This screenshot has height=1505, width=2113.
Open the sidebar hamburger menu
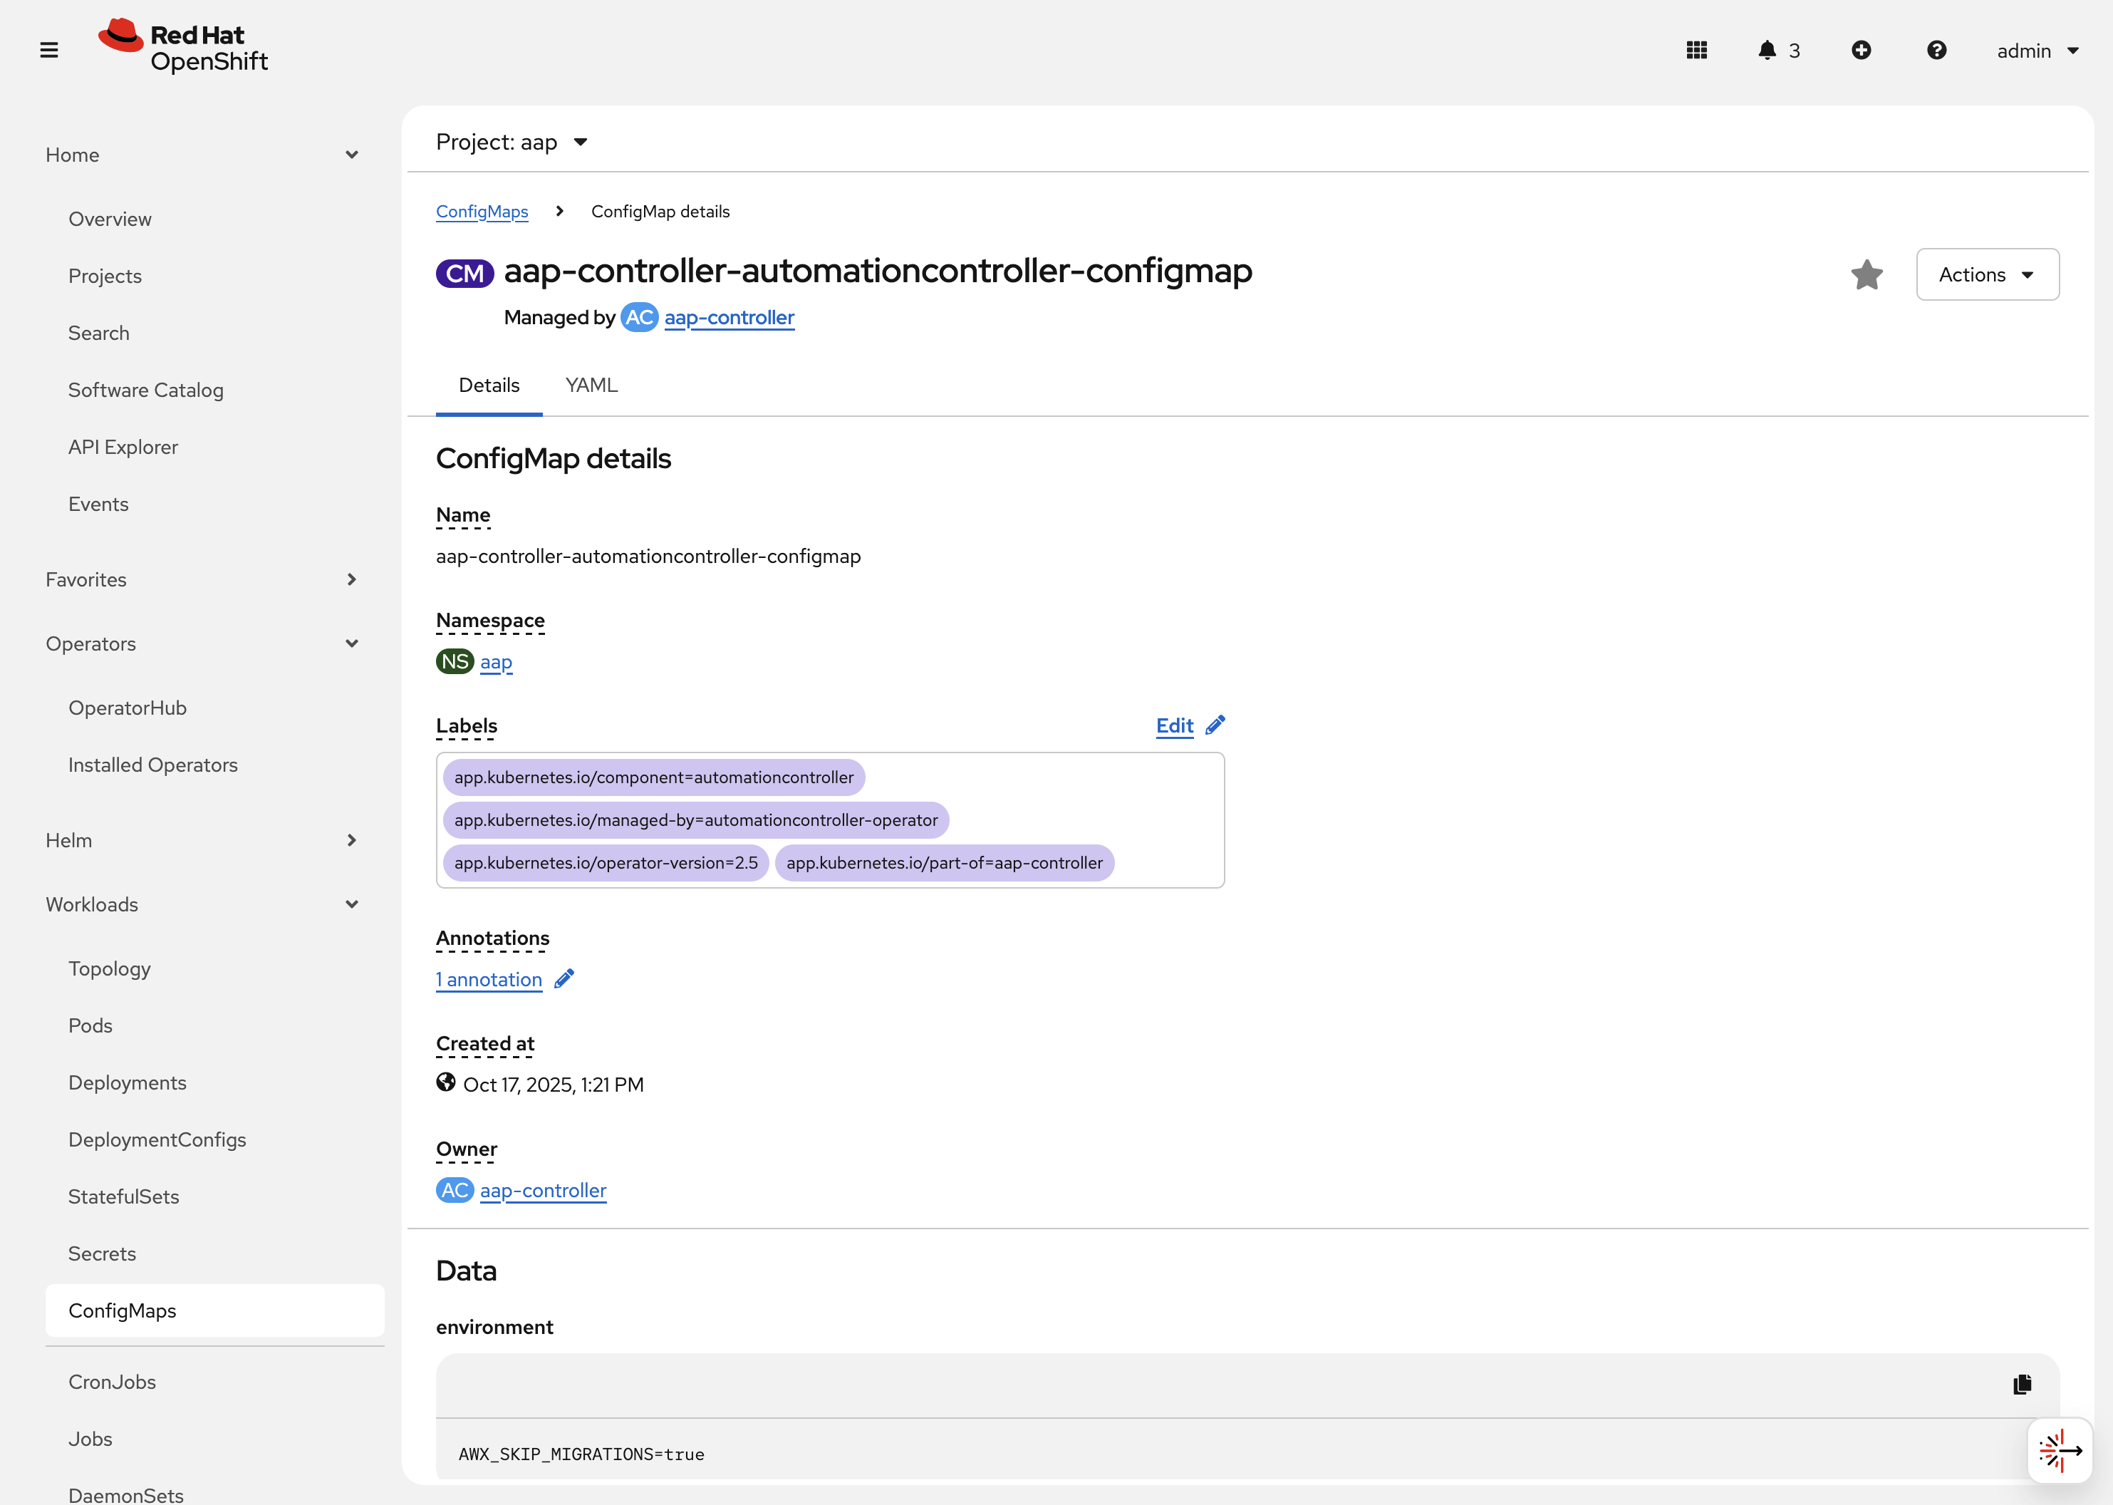click(x=49, y=49)
